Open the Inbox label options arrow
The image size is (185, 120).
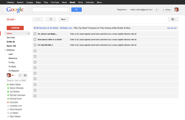(28, 33)
